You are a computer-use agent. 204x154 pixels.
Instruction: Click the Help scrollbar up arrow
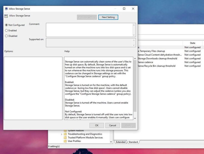coord(135,59)
